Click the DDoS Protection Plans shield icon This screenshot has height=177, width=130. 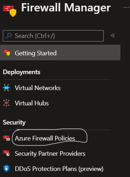pos(6,168)
